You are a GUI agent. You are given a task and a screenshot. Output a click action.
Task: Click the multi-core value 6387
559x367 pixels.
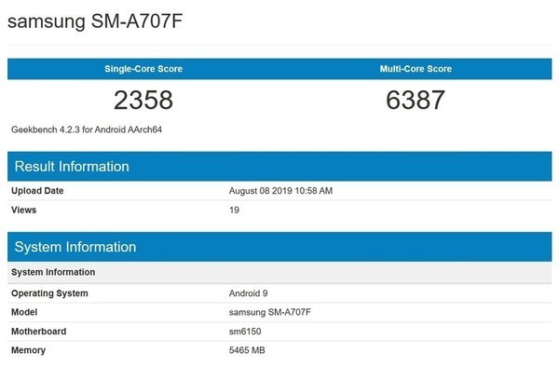416,100
